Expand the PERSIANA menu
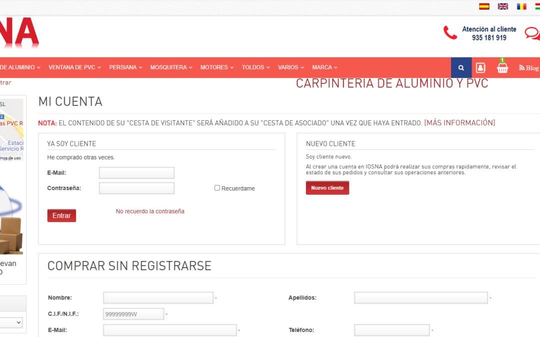This screenshot has width=540, height=337. point(125,67)
